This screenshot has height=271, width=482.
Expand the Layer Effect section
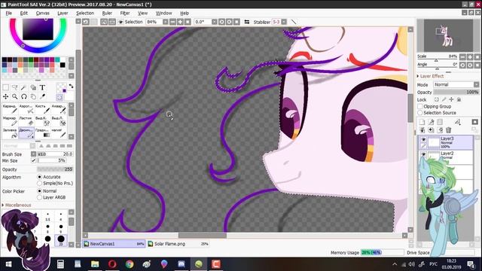(x=430, y=76)
